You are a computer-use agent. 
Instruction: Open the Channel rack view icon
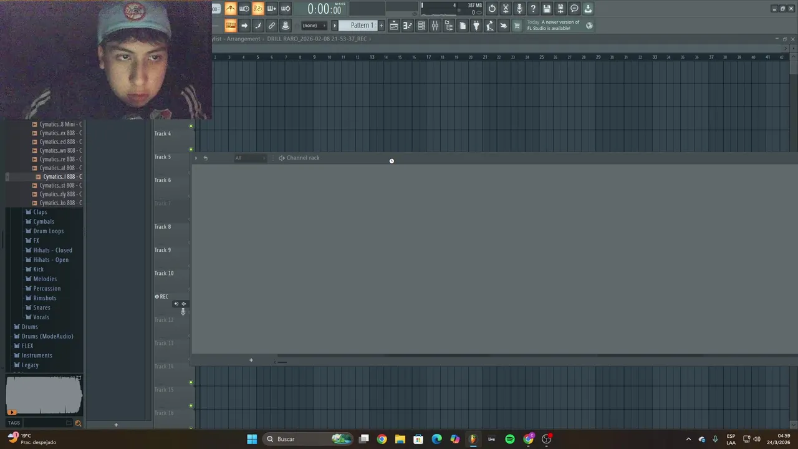(421, 26)
